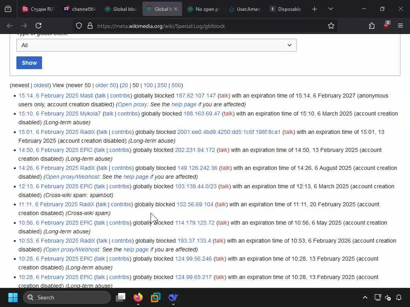Show 250 entries per page
Image resolution: width=410 pixels, height=307 pixels.
162,86
